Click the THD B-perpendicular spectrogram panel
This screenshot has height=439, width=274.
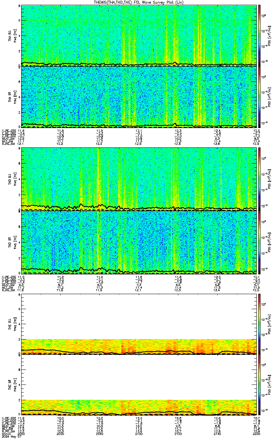pos(139,179)
